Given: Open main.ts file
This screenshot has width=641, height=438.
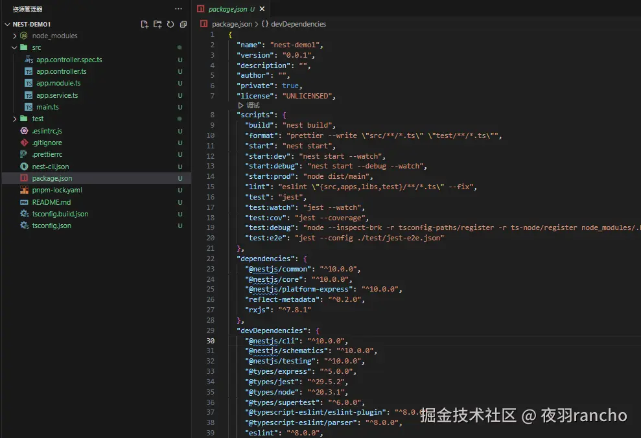Looking at the screenshot, I should (x=47, y=107).
